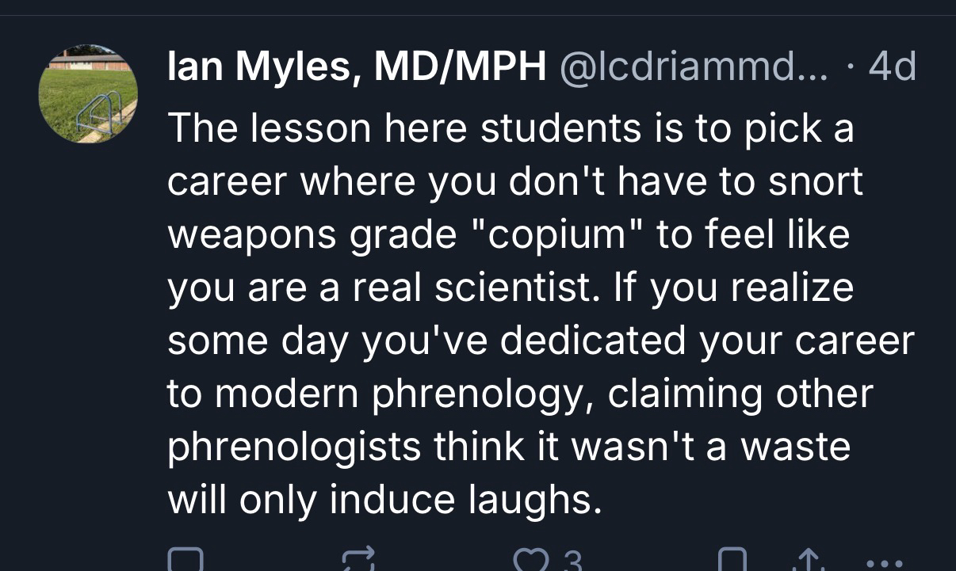This screenshot has height=571, width=956.
Task: Bookmark this tweet
Action: pyautogui.click(x=732, y=561)
